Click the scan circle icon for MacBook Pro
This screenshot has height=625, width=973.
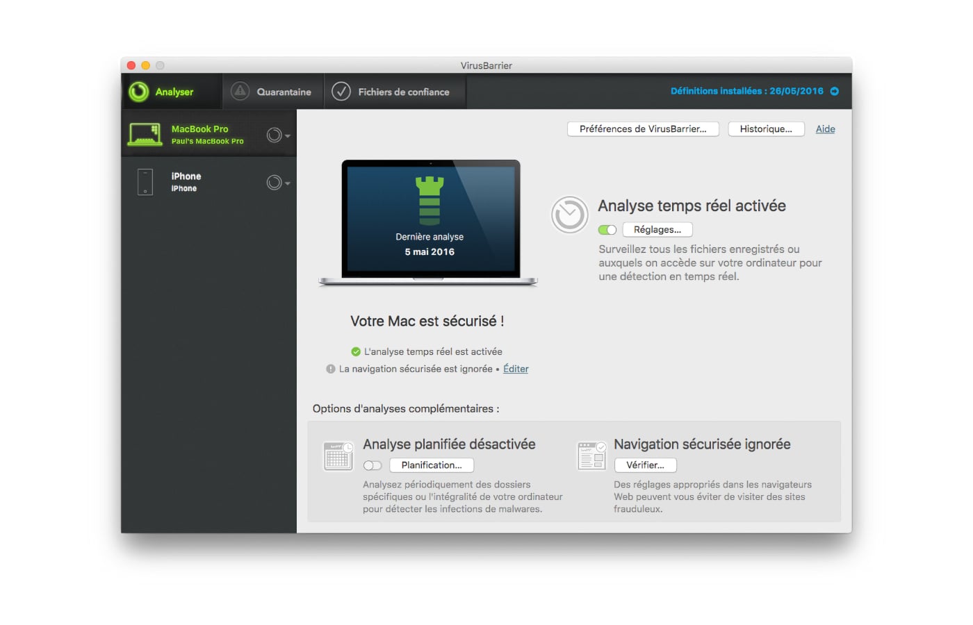pos(275,135)
